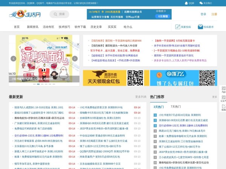Show previous slide with left carousel arrow
Screen dimensions: 226x169
14,59
